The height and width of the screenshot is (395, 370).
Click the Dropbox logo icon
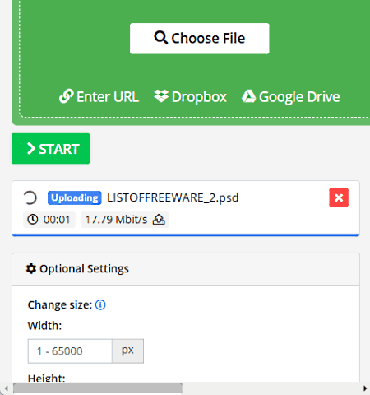point(161,96)
